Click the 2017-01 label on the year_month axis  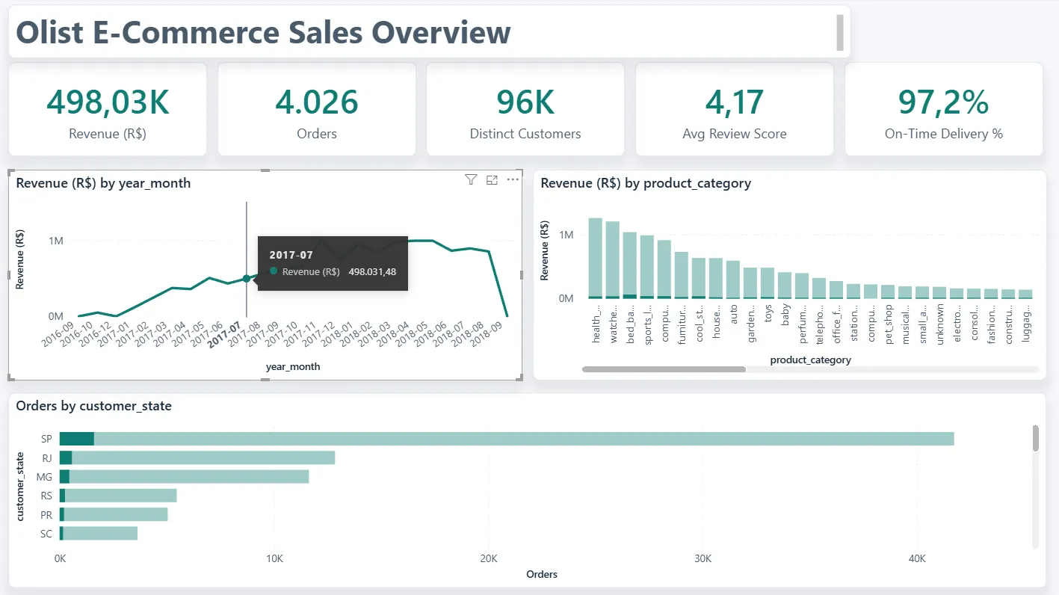[x=114, y=335]
